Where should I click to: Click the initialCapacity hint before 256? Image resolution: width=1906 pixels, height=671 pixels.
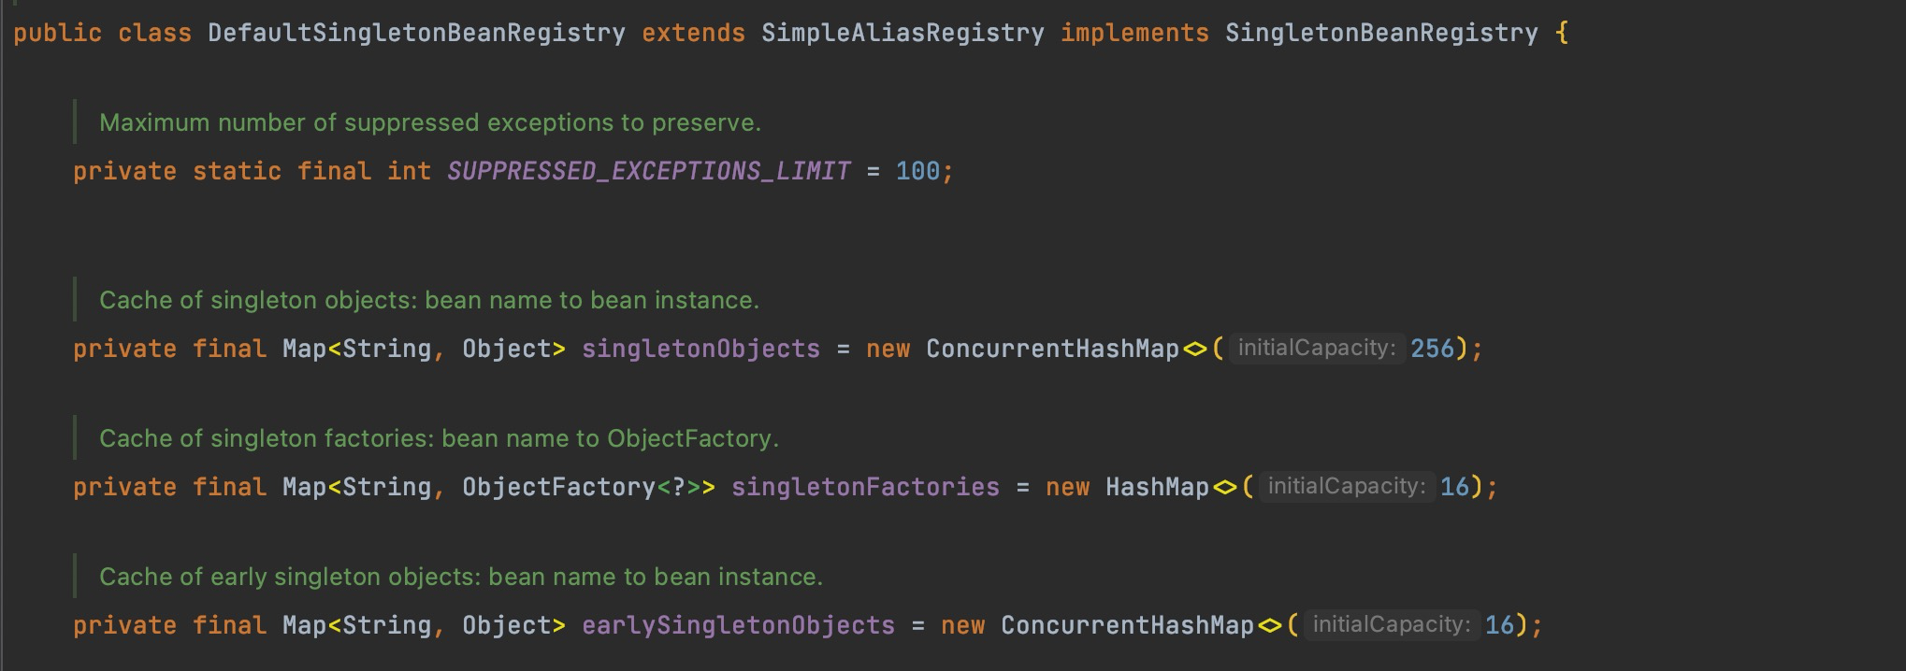pos(1316,349)
